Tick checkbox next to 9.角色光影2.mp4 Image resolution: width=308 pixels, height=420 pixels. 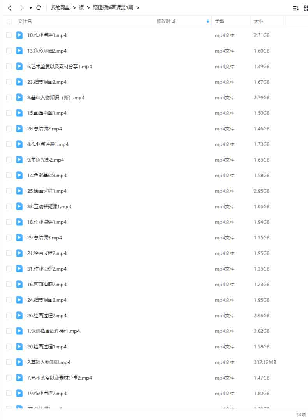[x=9, y=160]
